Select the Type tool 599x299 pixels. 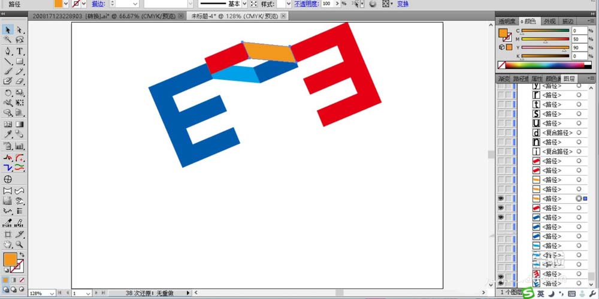[20, 52]
